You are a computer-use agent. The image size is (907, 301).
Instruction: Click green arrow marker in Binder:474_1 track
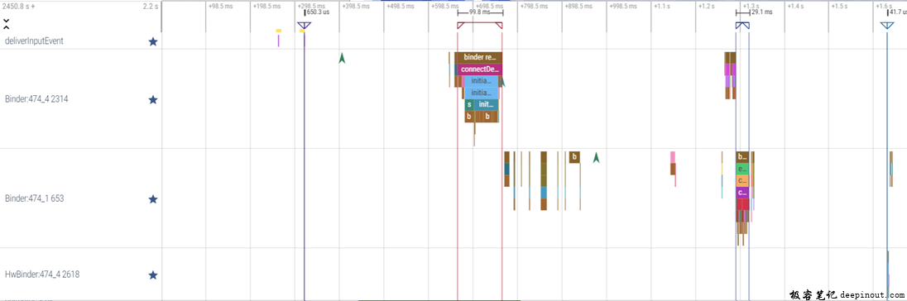(x=597, y=157)
